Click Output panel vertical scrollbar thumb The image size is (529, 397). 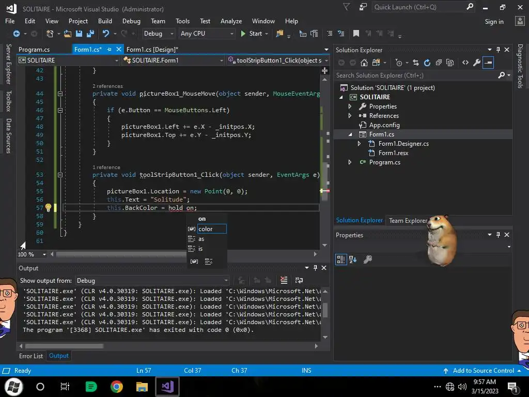click(x=325, y=310)
